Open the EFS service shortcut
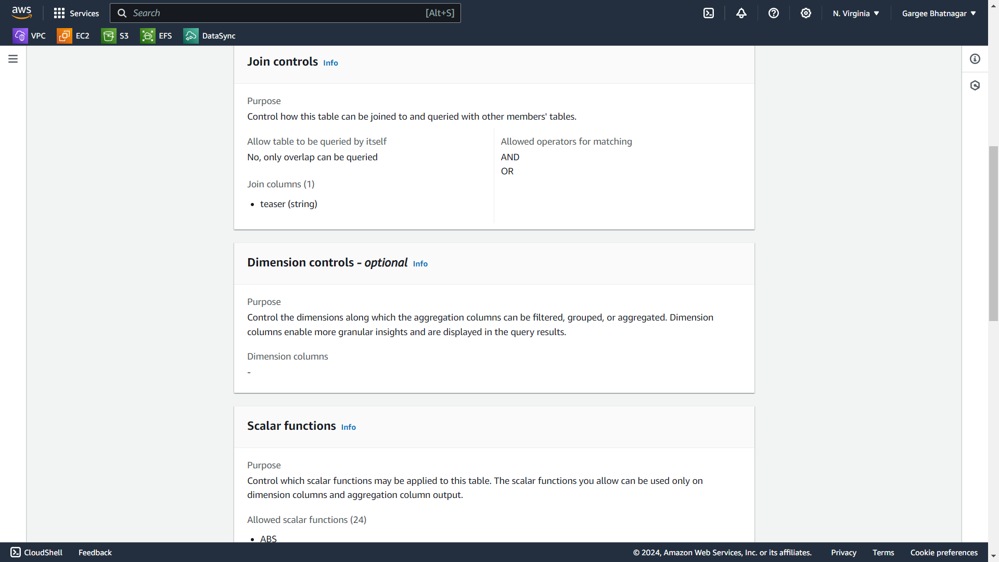The height and width of the screenshot is (562, 999). pyautogui.click(x=156, y=35)
